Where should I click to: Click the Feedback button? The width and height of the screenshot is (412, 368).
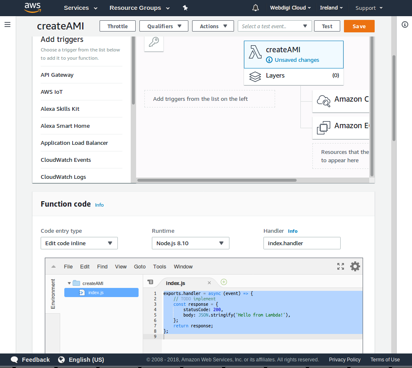pos(30,360)
